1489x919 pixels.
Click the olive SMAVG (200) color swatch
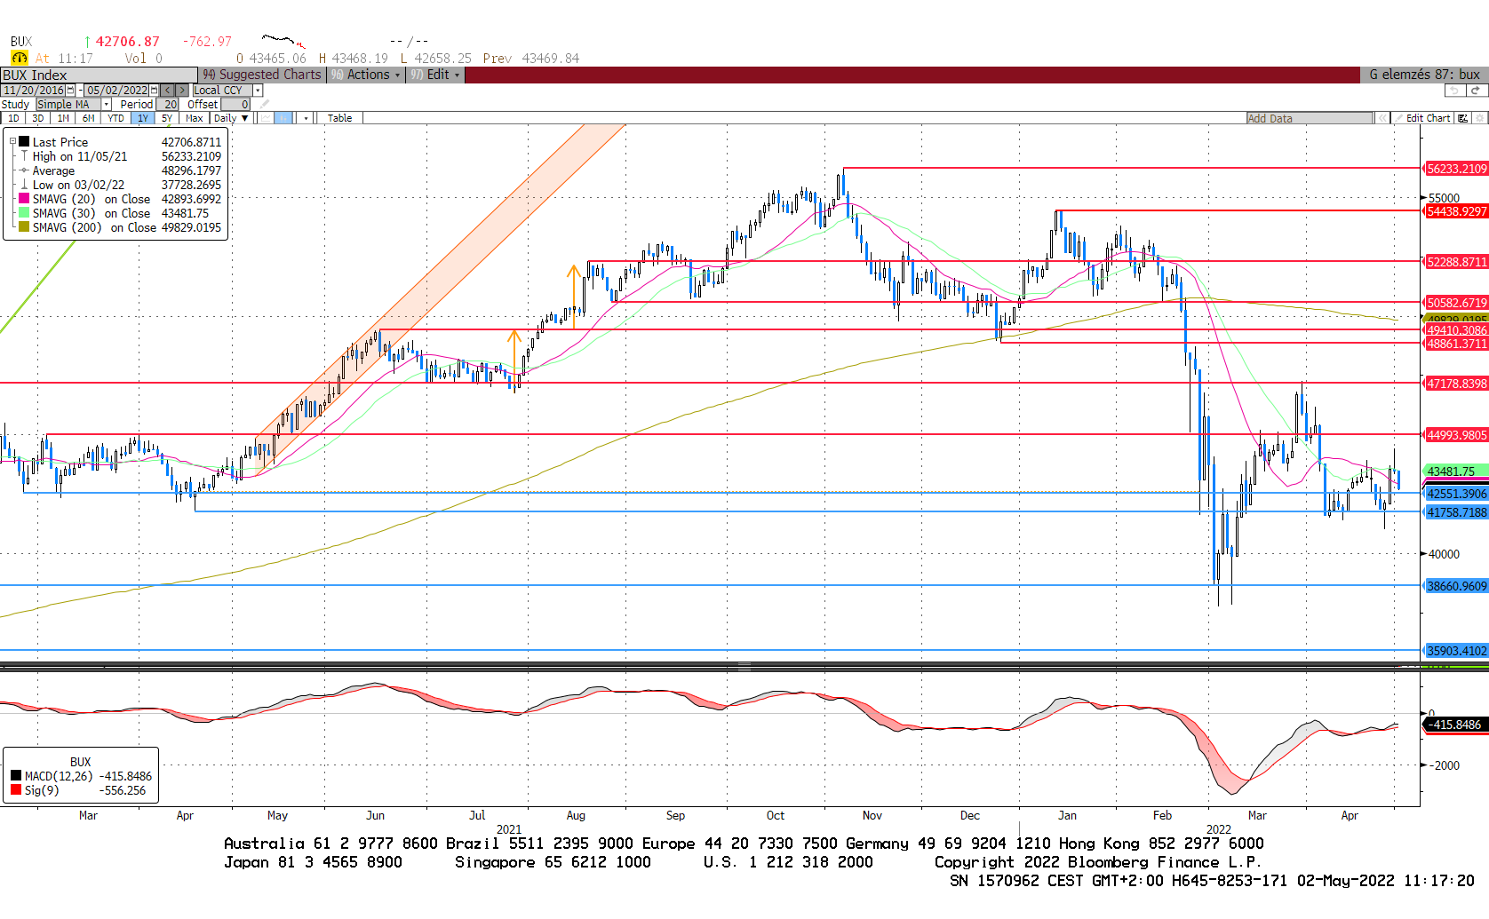tap(25, 227)
